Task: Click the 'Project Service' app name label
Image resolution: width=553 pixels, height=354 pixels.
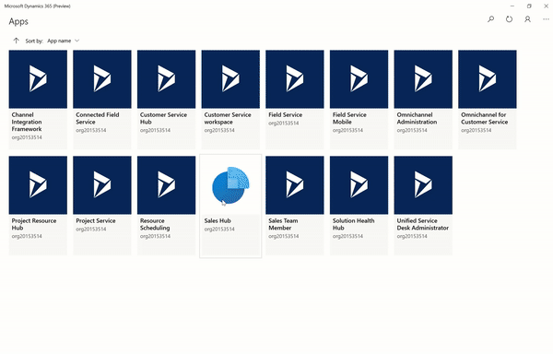Action: tap(96, 220)
